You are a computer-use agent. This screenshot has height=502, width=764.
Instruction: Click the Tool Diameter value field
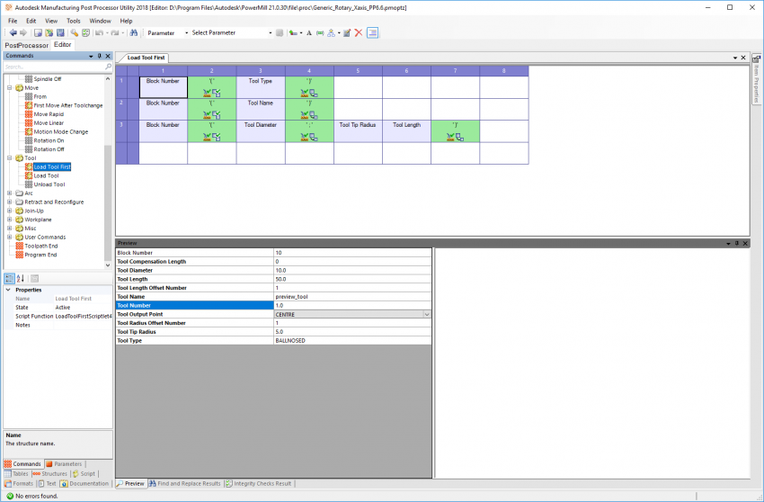point(351,271)
